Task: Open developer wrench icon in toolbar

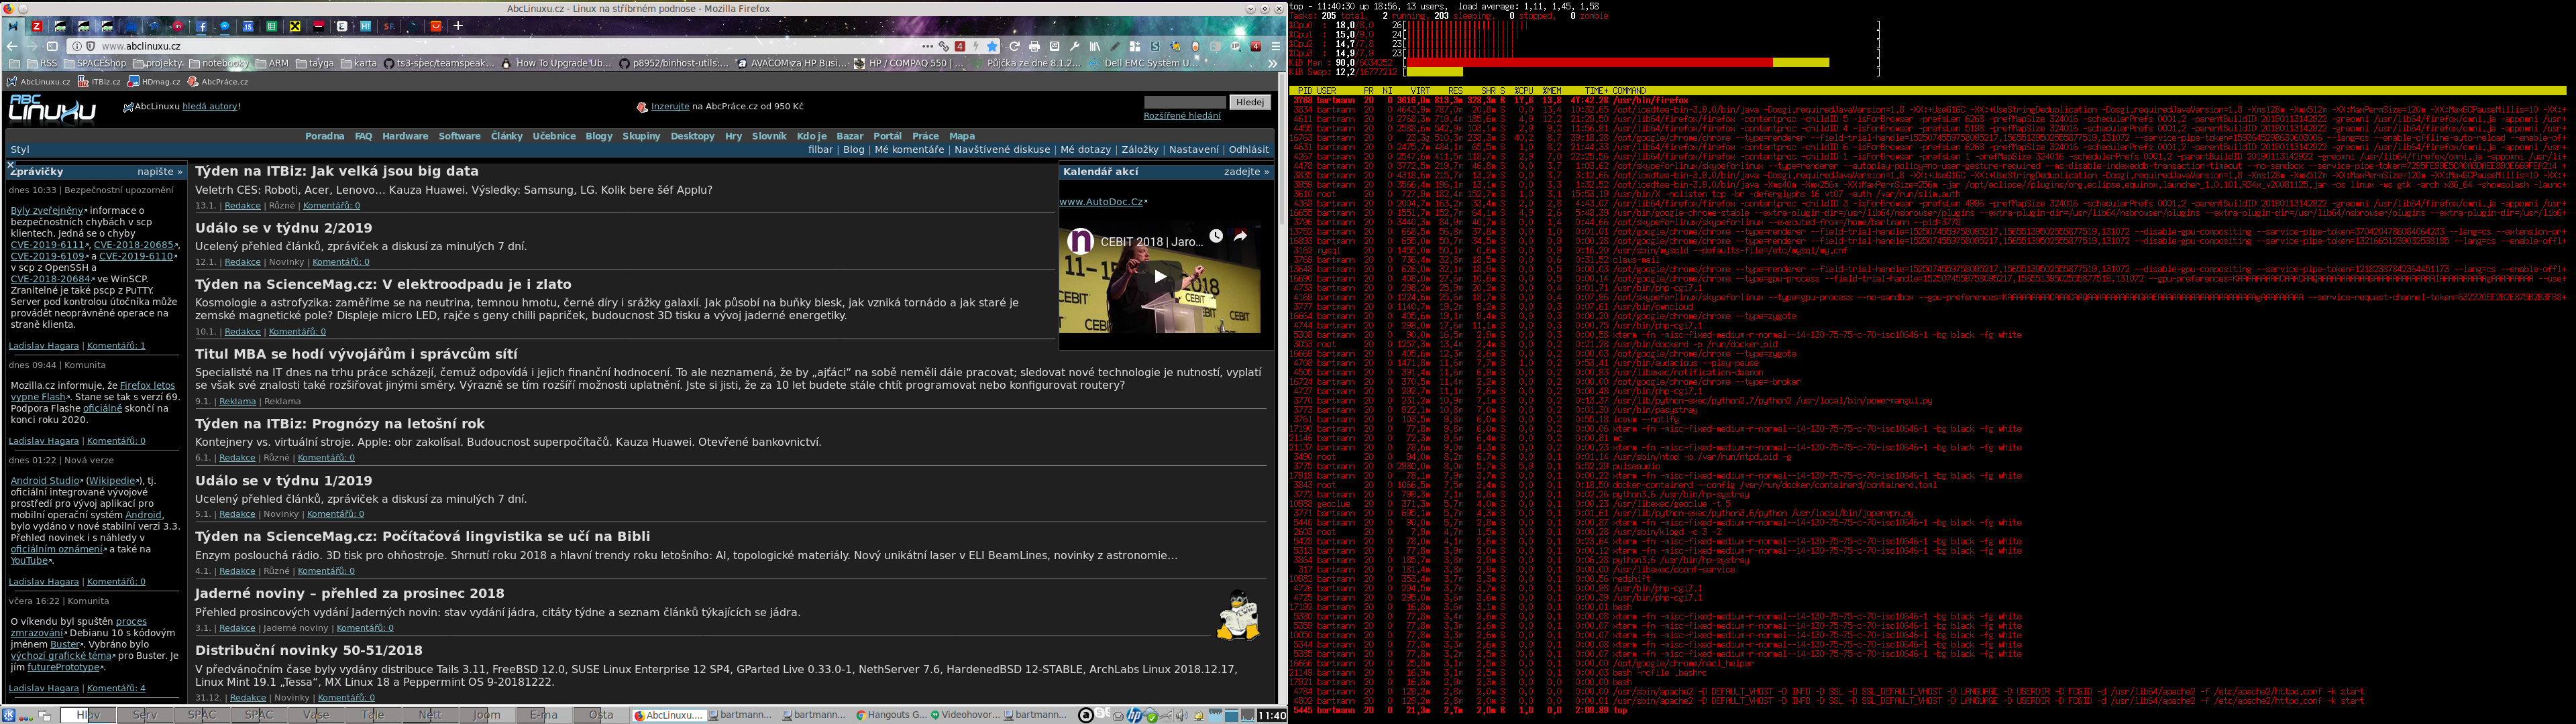Action: click(1075, 46)
